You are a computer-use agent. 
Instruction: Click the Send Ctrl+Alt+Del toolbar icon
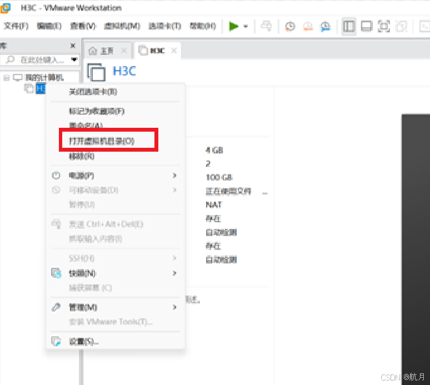(x=266, y=26)
